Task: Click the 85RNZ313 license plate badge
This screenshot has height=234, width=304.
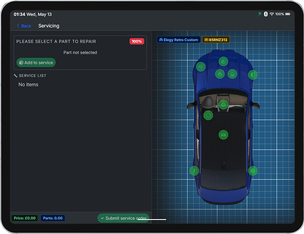Action: pyautogui.click(x=216, y=40)
